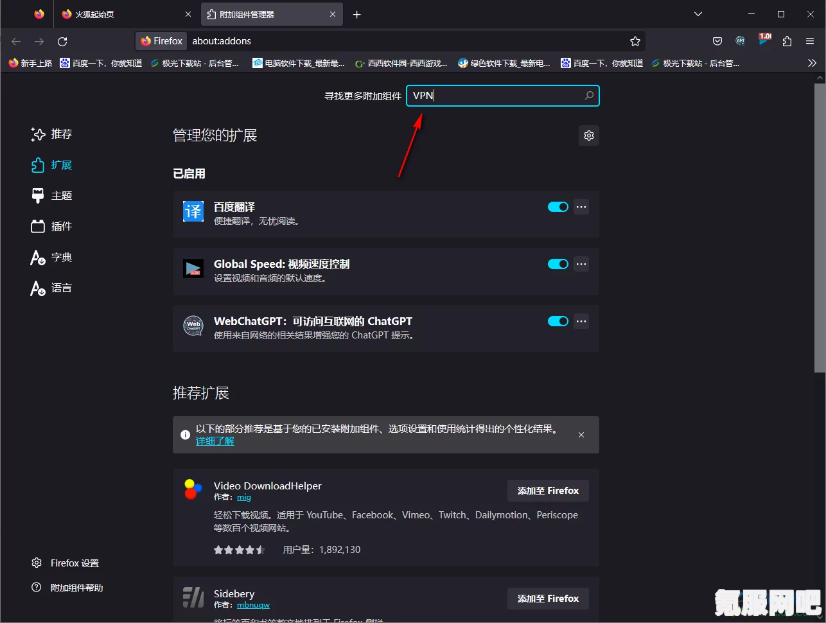Open the Themes (主题) sidebar category
826x623 pixels.
click(51, 196)
